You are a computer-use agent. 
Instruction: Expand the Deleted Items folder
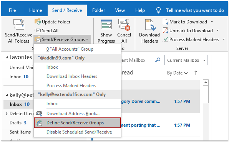point(7,114)
